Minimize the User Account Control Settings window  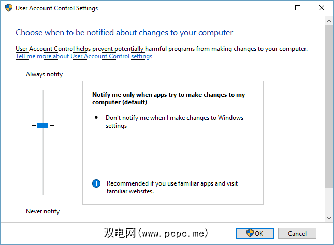(x=273, y=8)
